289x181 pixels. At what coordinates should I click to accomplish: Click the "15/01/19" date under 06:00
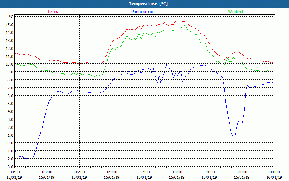79,177
